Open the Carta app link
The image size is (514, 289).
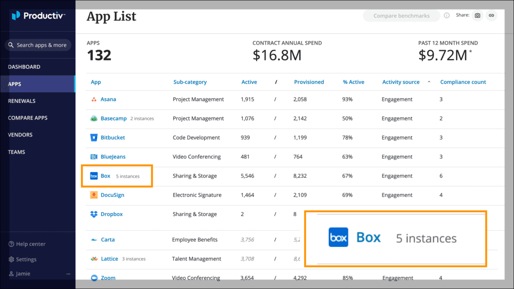(x=107, y=239)
